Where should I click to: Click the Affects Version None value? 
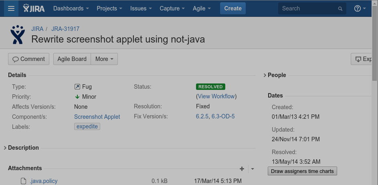click(x=81, y=107)
